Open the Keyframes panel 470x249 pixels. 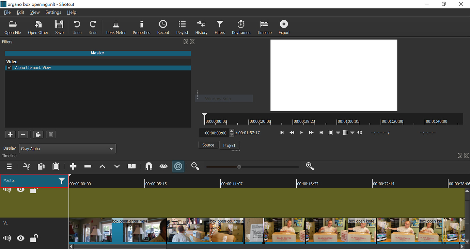click(241, 27)
